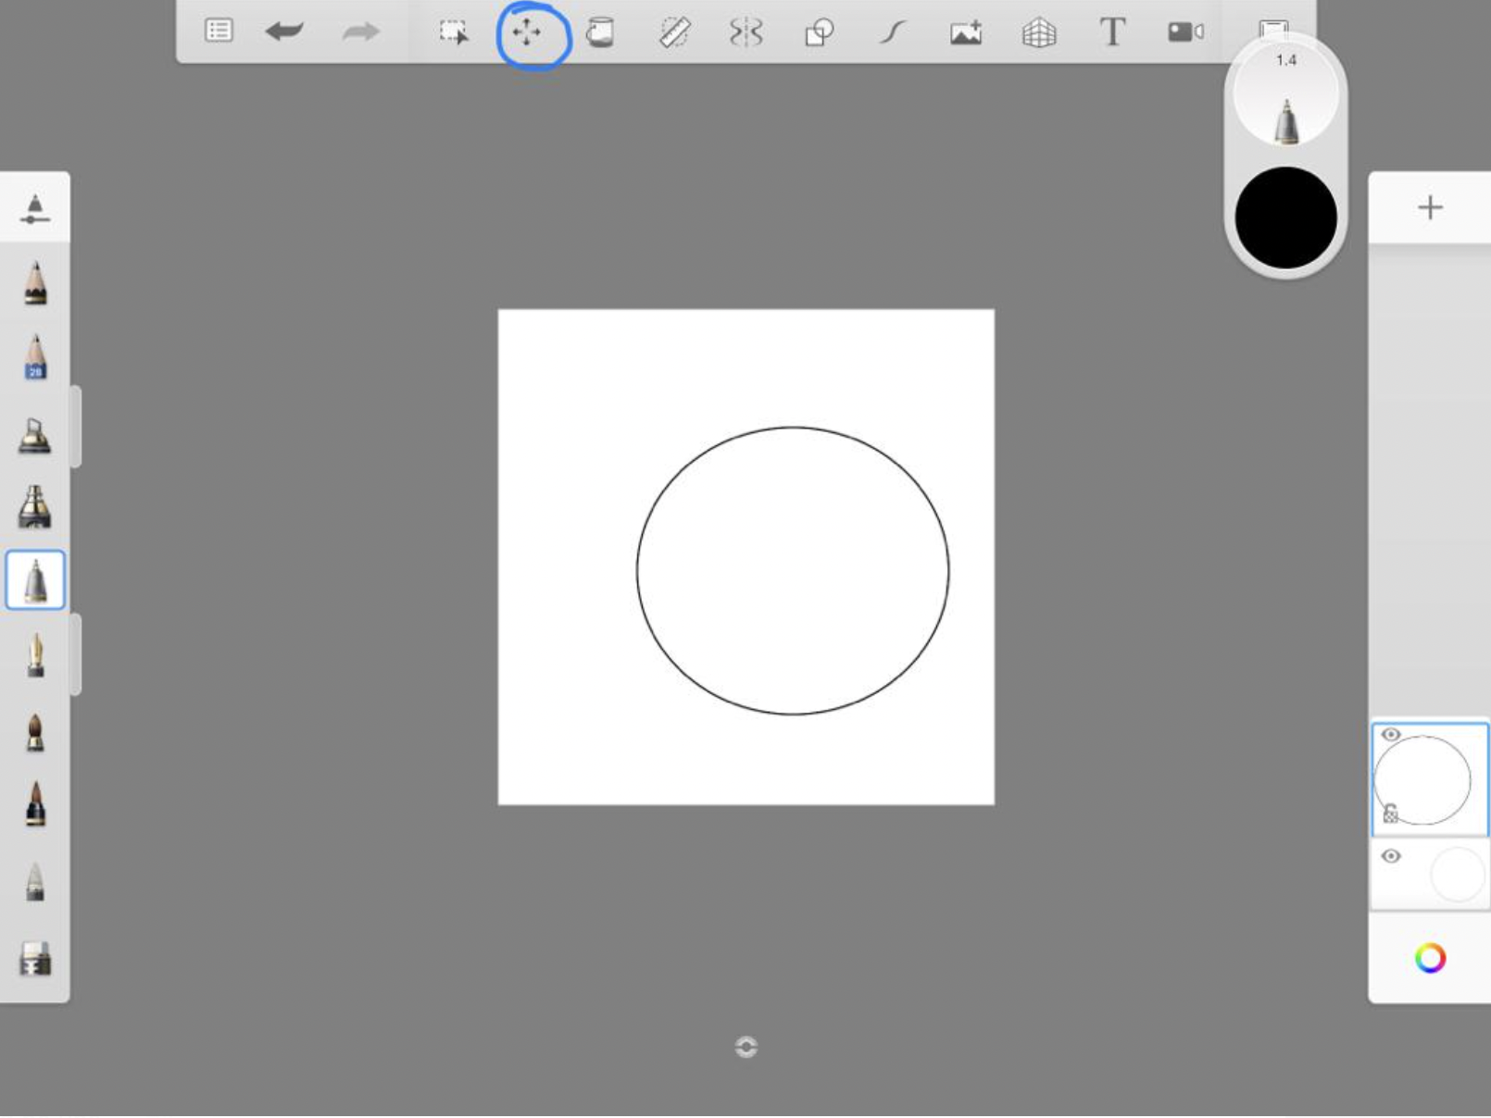Select the 2B pencil brush
This screenshot has width=1491, height=1118.
pyautogui.click(x=35, y=357)
